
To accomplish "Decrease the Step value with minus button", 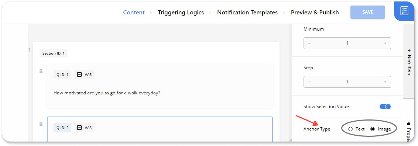I will 309,82.
